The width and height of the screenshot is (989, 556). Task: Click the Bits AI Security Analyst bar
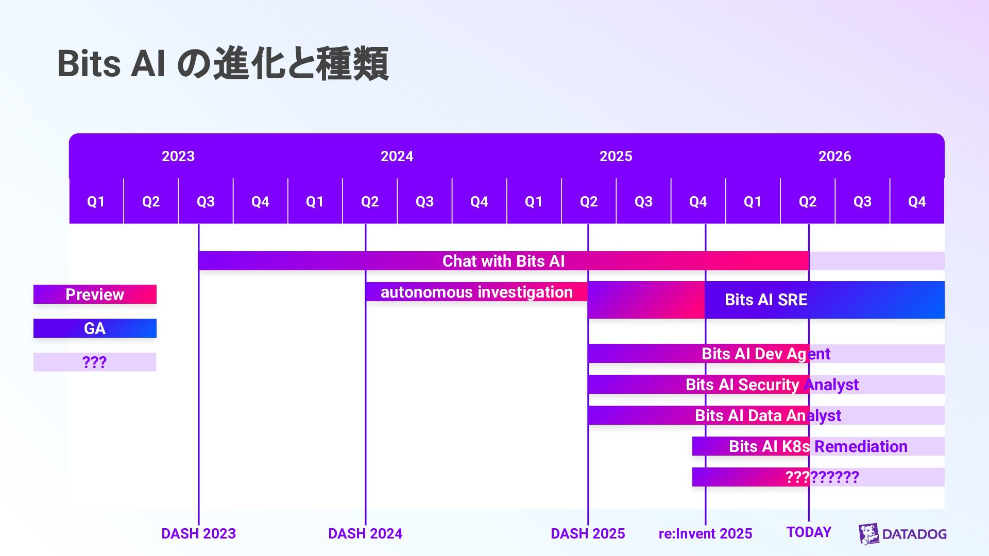coord(772,385)
